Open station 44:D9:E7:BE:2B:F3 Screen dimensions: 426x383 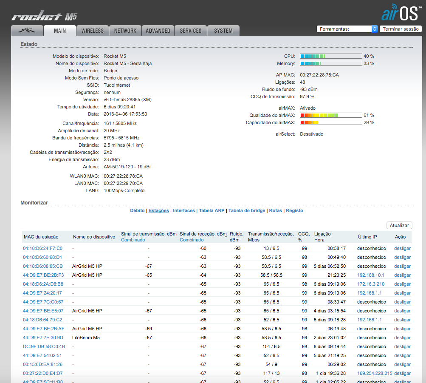click(43, 275)
